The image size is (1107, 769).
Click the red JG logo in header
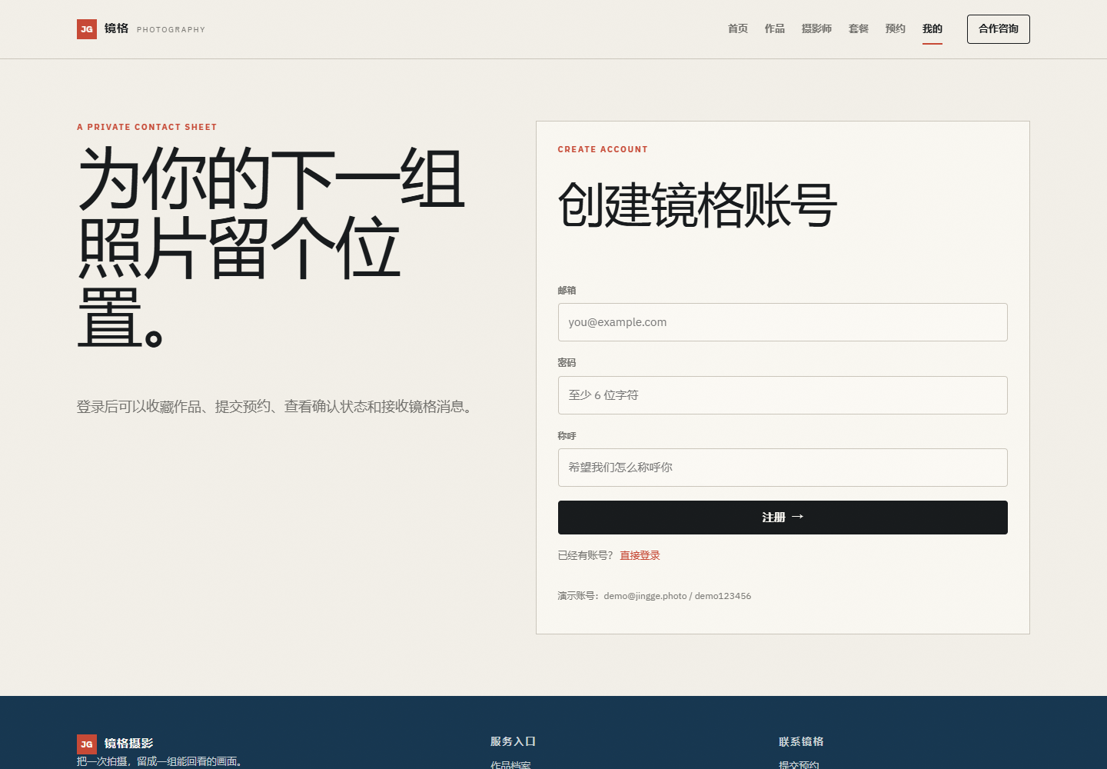tap(87, 29)
